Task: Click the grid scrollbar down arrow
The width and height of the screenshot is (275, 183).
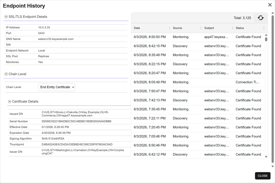Action: tap(266, 157)
